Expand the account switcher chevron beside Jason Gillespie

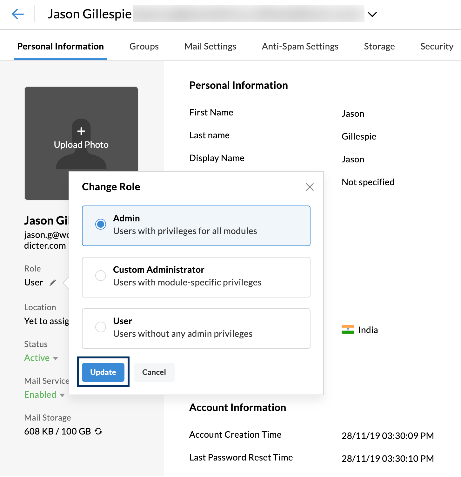(373, 14)
